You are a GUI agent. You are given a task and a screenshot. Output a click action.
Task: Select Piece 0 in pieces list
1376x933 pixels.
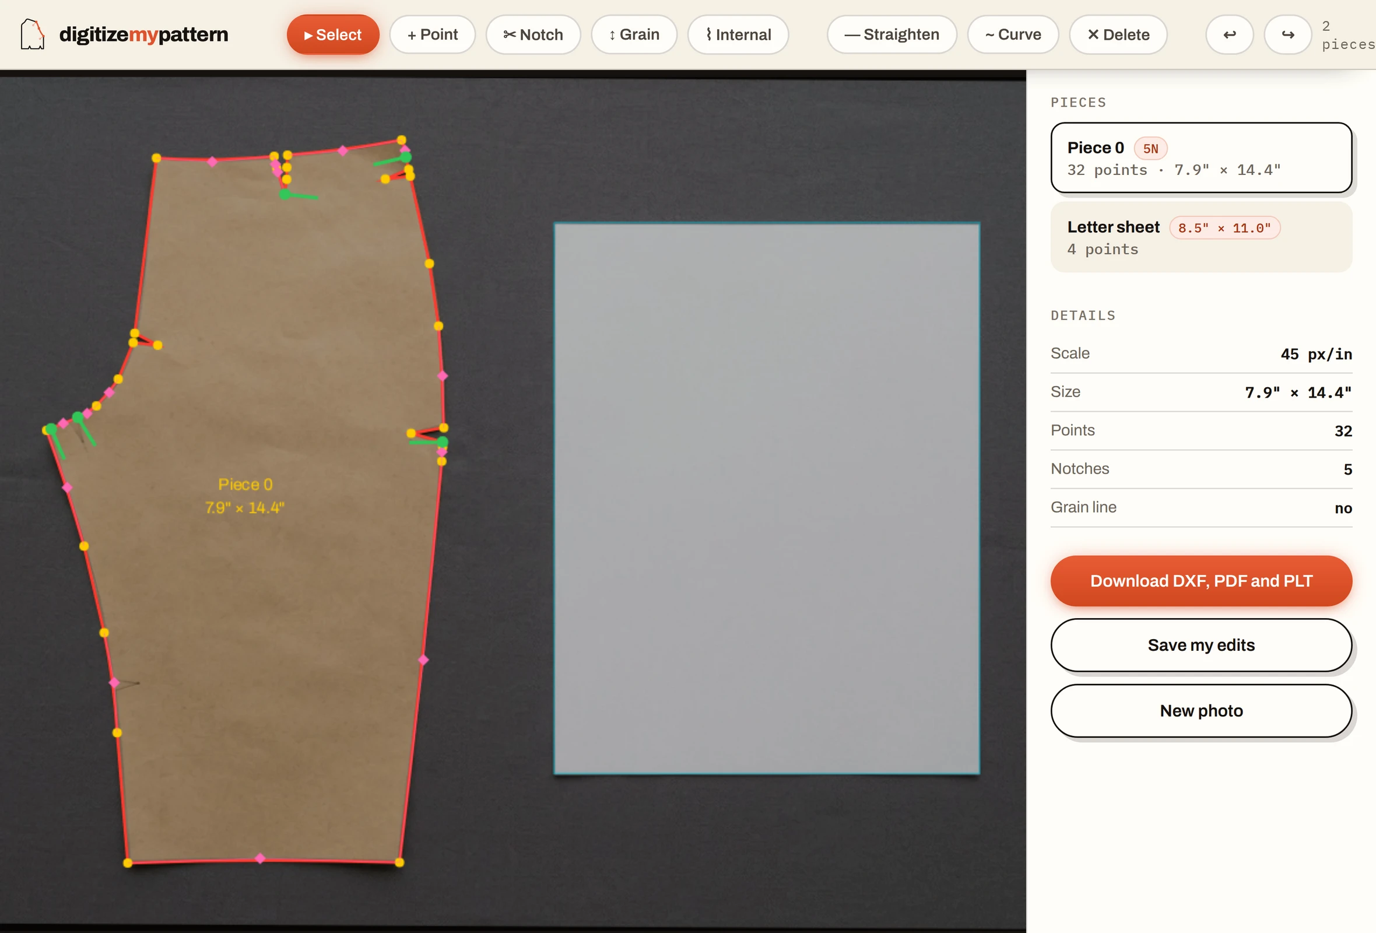pos(1201,157)
